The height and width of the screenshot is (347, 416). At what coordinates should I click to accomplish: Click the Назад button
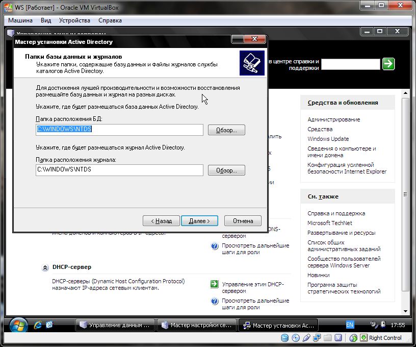[161, 221]
